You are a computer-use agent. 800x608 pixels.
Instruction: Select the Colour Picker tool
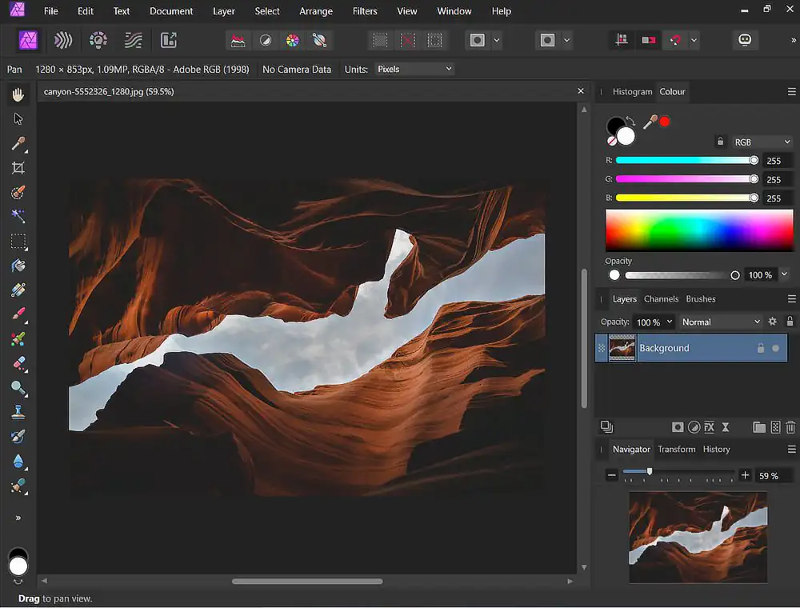coord(18,144)
